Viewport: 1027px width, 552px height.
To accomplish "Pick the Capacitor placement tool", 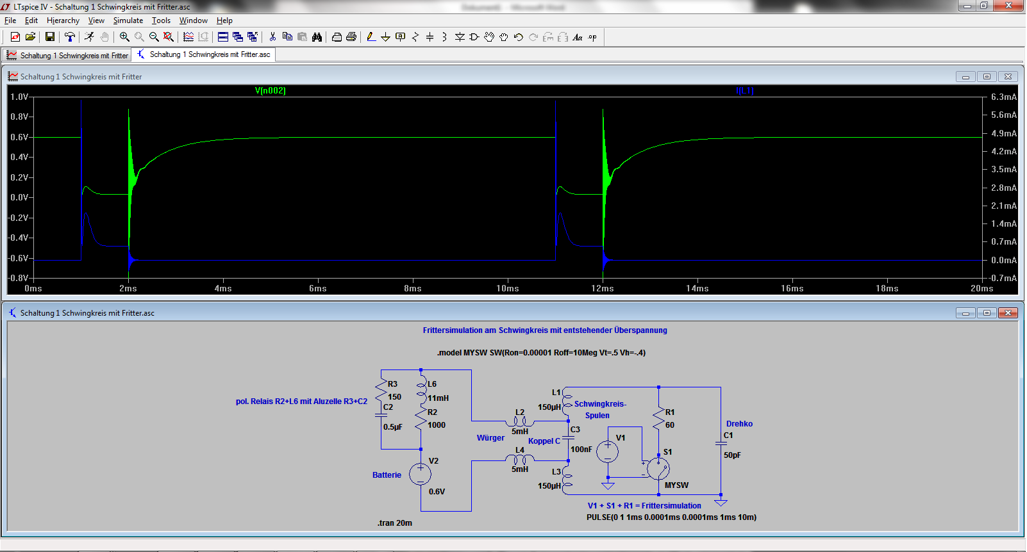I will [430, 37].
